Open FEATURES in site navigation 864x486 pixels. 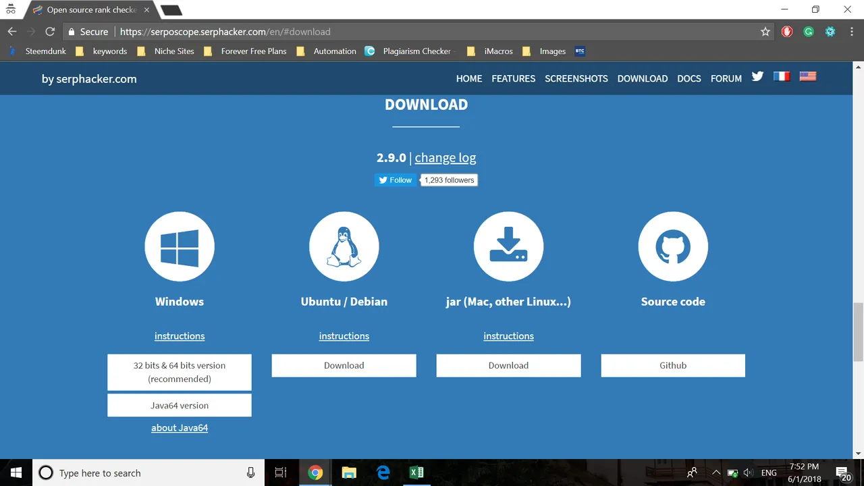514,78
